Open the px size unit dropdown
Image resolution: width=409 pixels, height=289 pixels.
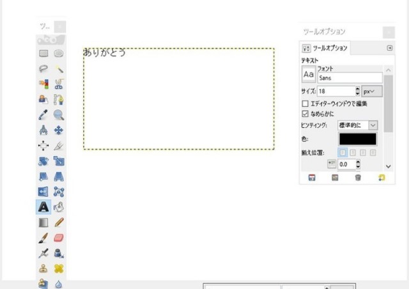368,91
